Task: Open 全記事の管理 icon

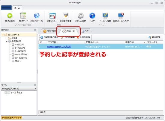Action: point(66,16)
